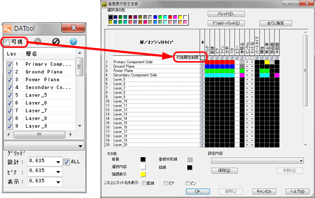
Task: Click the right arrow of horizontal scrollbar
Action: pos(70,134)
